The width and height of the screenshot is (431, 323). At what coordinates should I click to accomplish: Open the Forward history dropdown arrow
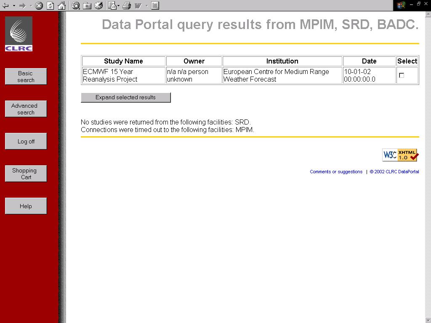coord(31,5)
